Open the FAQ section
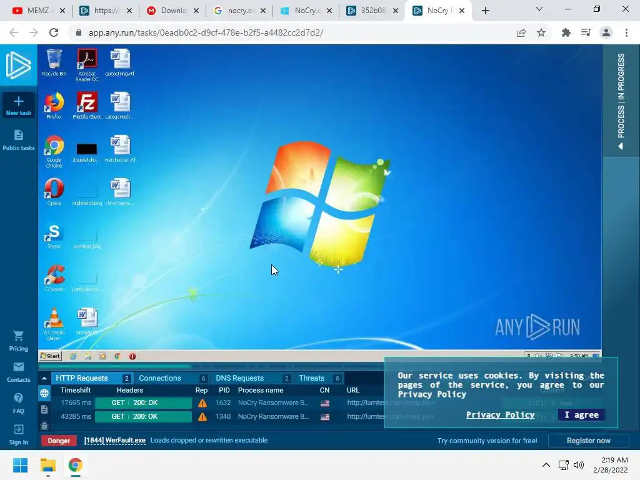640x480 pixels. pos(18,403)
